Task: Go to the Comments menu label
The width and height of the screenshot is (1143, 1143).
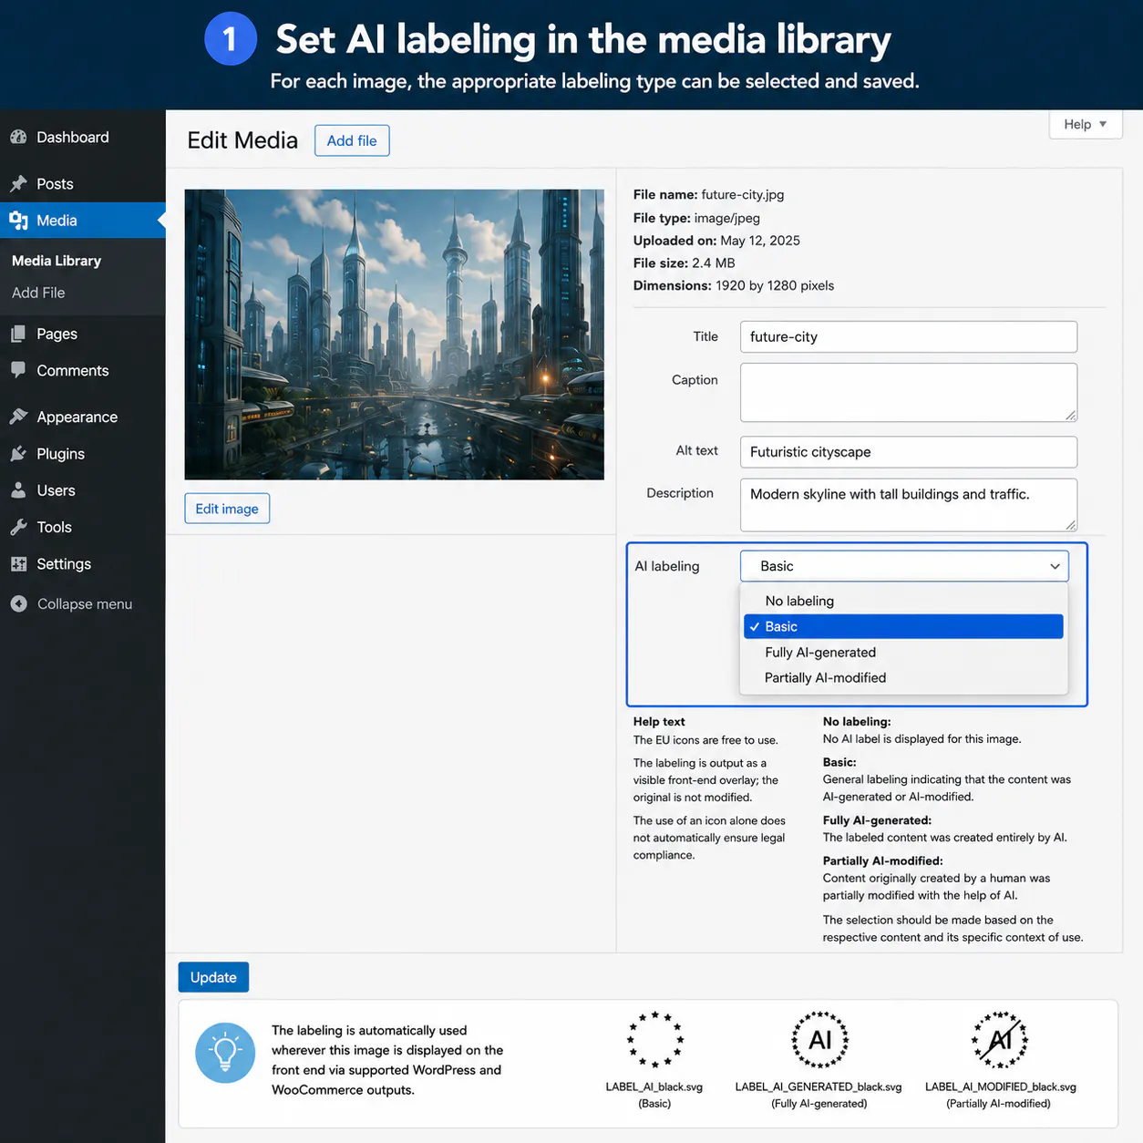Action: click(73, 370)
